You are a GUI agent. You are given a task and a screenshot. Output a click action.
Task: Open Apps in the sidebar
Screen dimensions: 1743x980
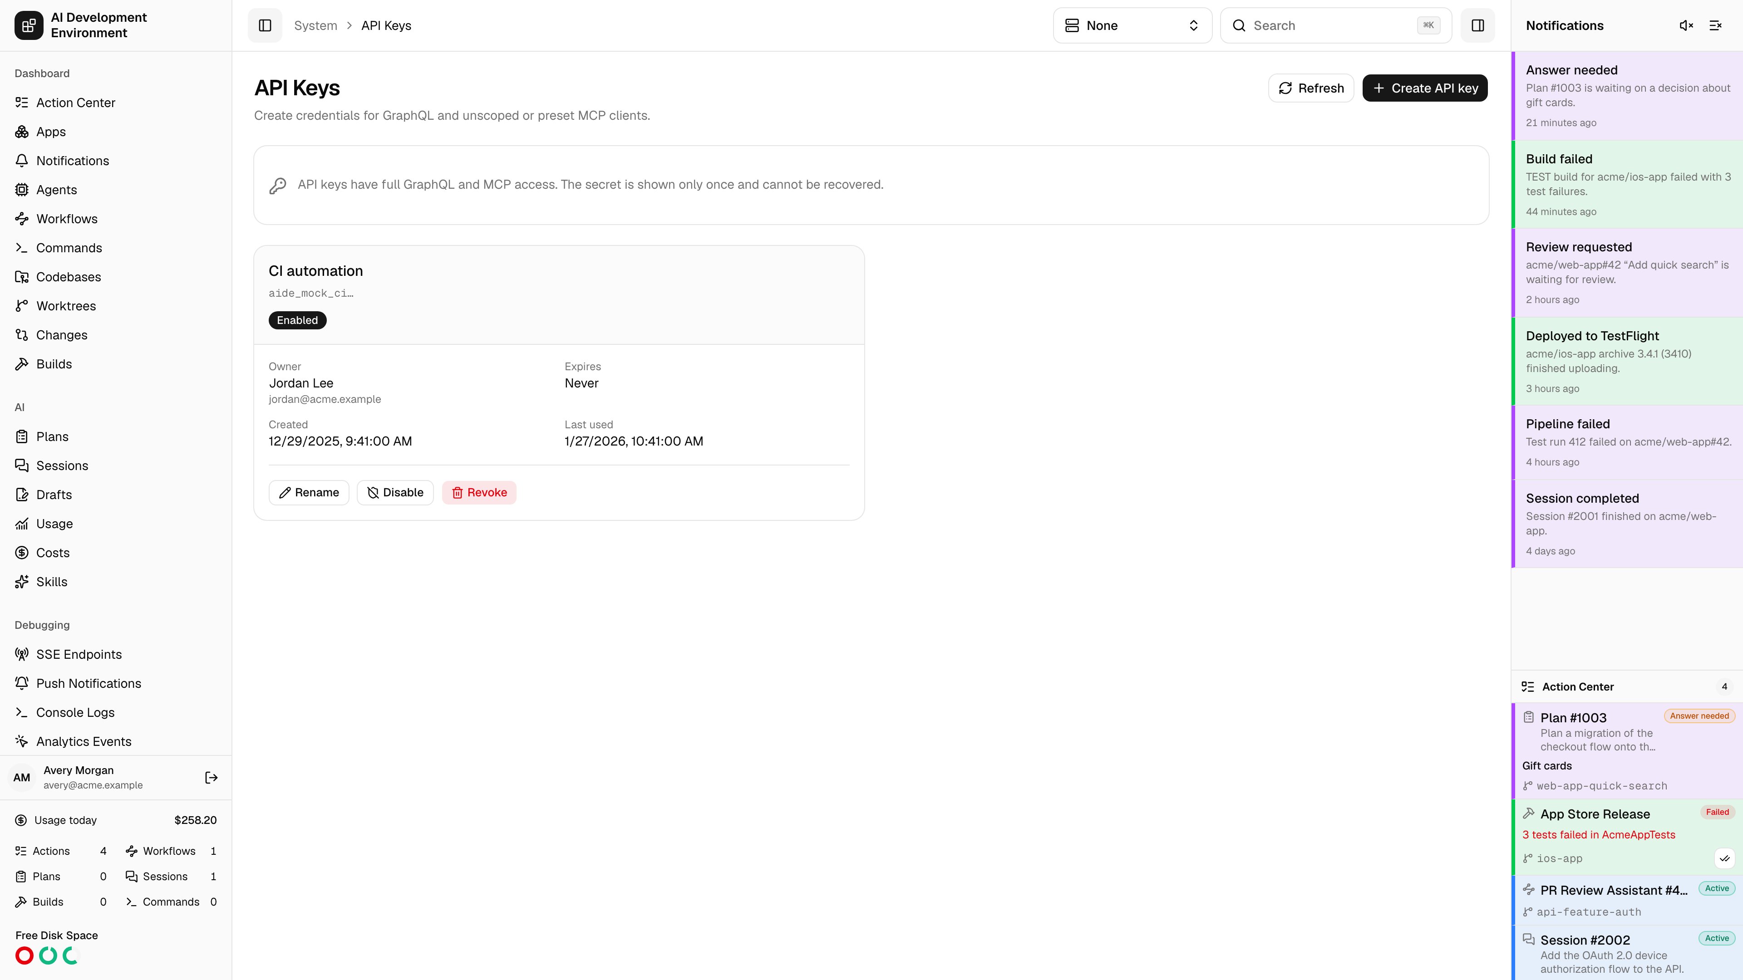pyautogui.click(x=116, y=131)
